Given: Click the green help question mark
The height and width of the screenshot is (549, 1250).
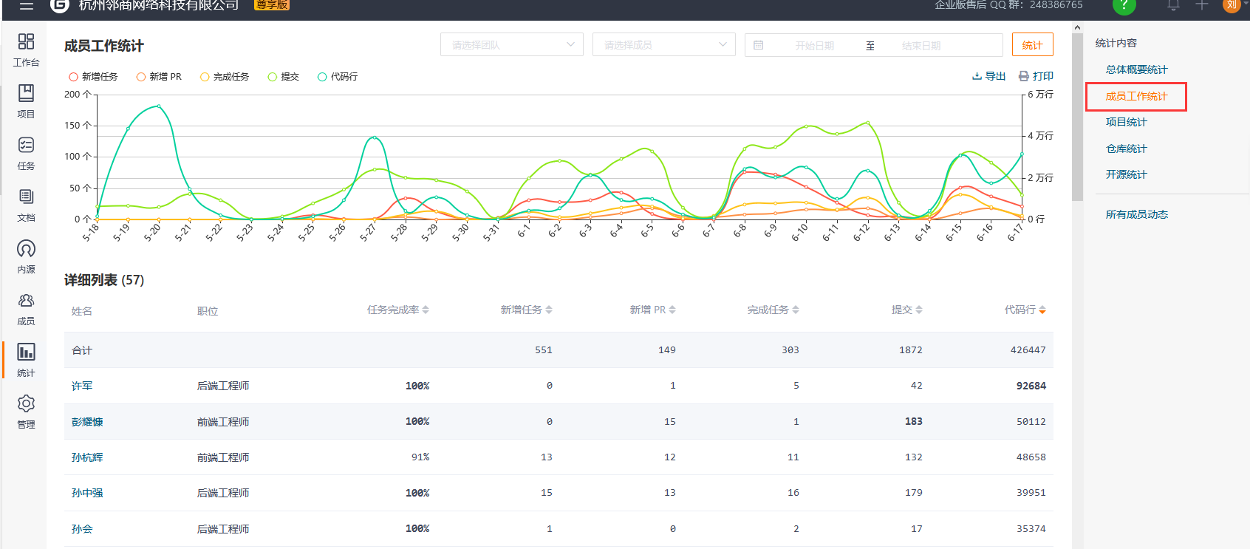Looking at the screenshot, I should (1124, 4).
